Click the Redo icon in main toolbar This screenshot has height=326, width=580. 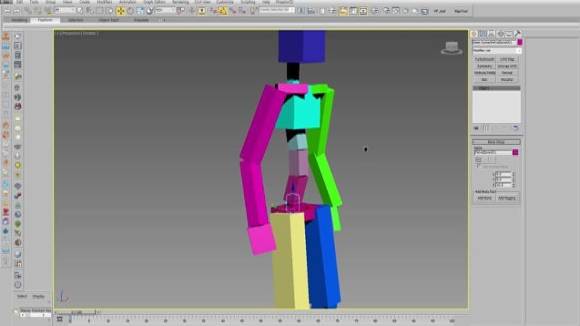16,11
